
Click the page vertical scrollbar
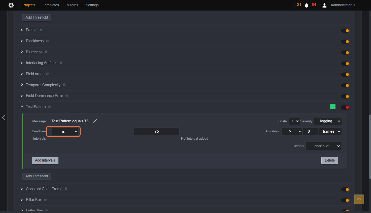[370, 147]
